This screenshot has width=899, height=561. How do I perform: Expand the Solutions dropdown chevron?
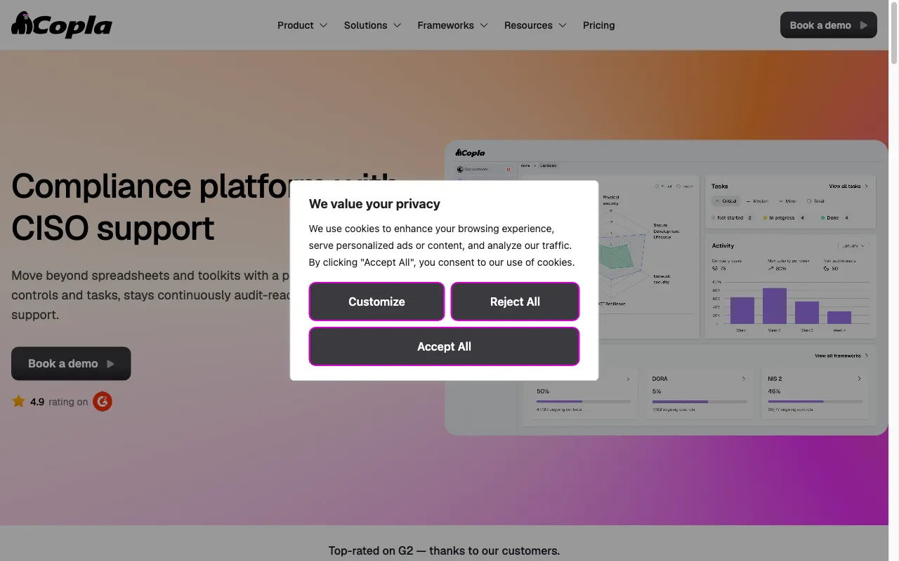[x=397, y=25]
